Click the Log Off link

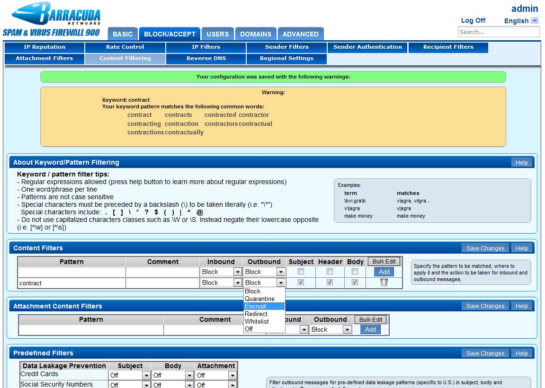point(473,20)
